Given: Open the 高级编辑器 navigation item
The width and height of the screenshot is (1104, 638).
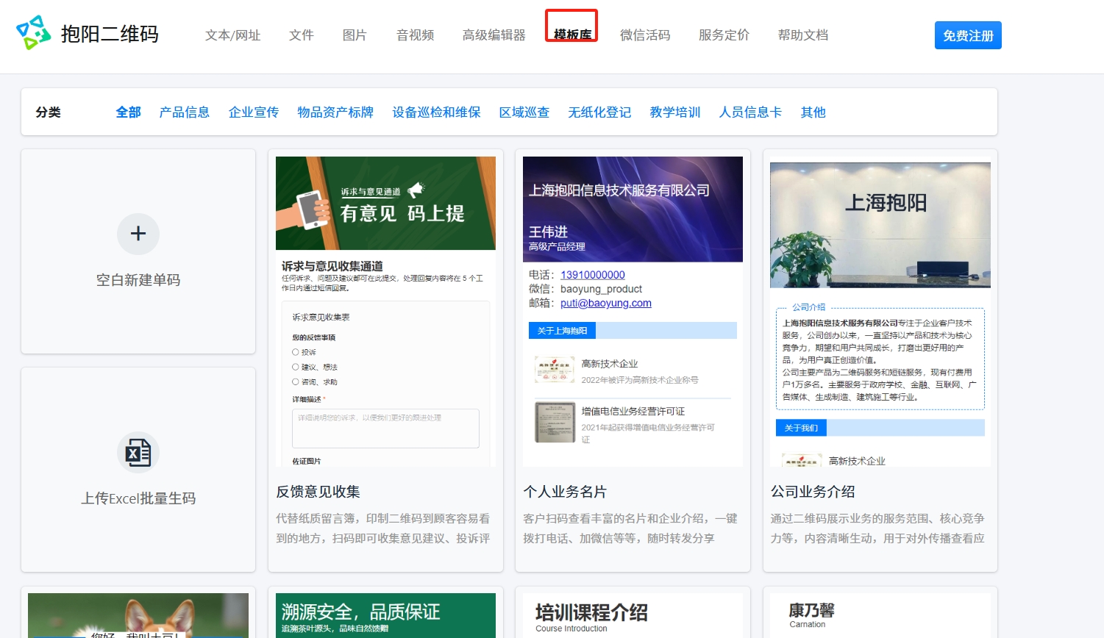Looking at the screenshot, I should [x=494, y=35].
